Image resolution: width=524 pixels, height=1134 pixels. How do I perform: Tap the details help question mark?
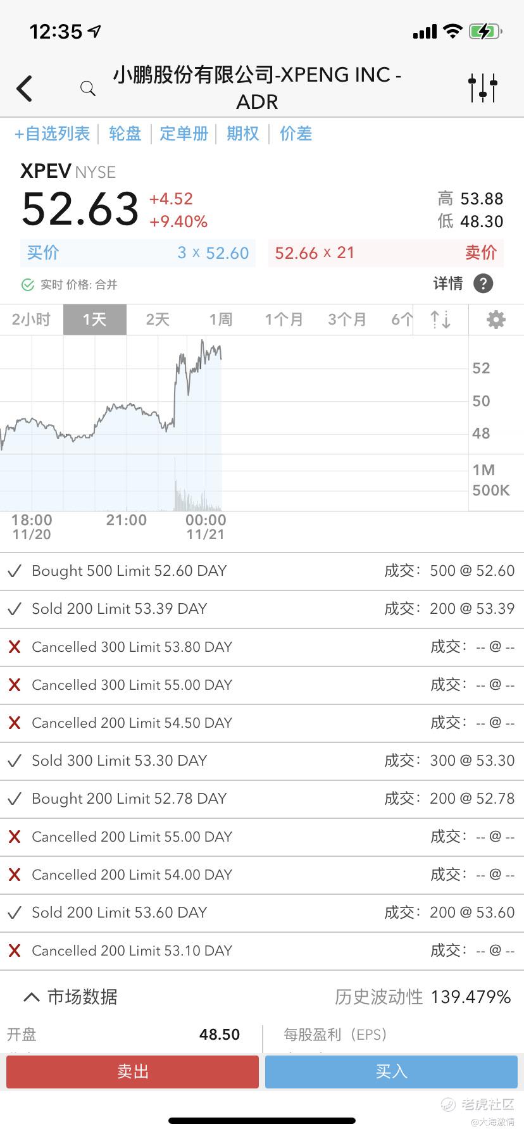[x=483, y=283]
